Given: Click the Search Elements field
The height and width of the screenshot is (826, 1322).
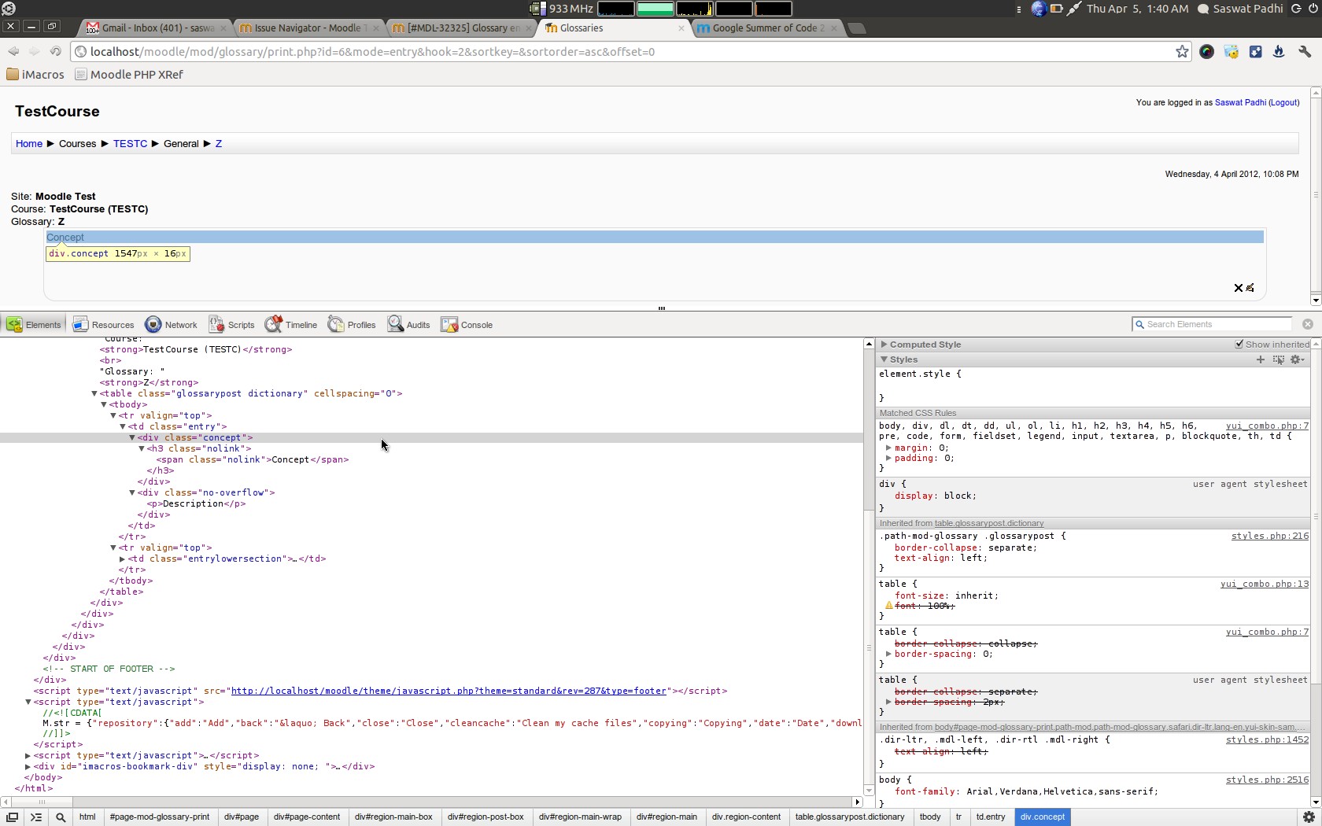Looking at the screenshot, I should pyautogui.click(x=1212, y=324).
